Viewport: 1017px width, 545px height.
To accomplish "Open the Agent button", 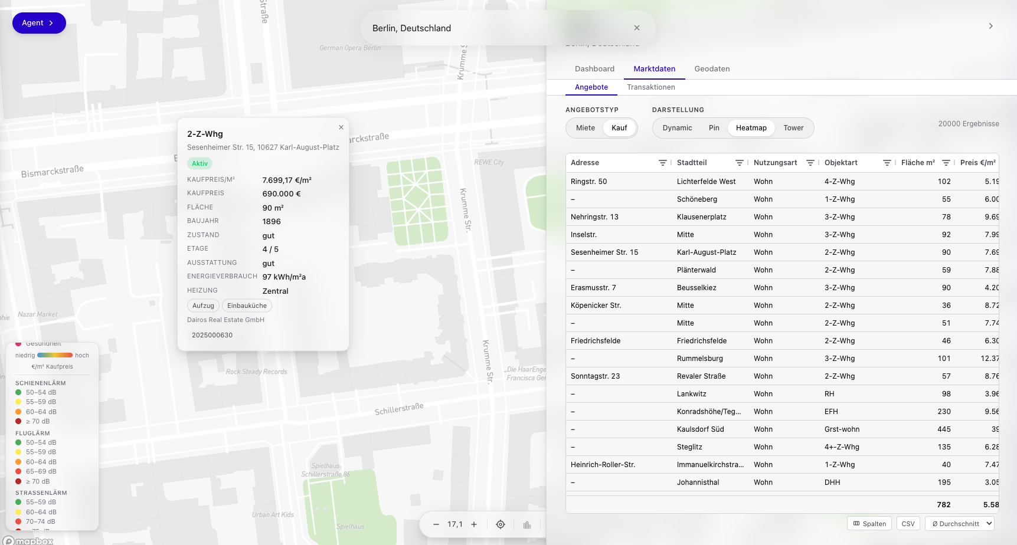I will tap(39, 23).
